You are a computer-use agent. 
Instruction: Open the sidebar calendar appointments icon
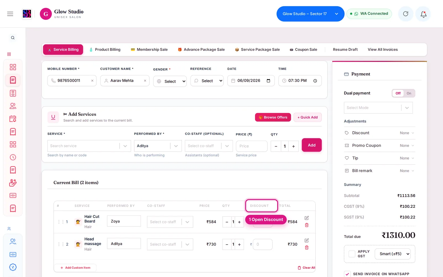pos(13,119)
